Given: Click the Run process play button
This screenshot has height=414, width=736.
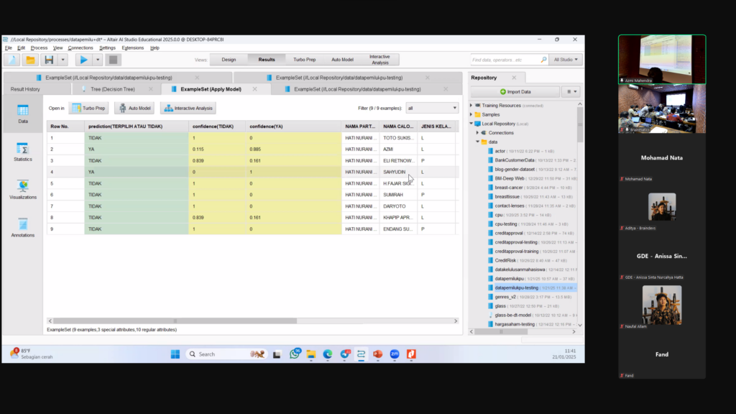Looking at the screenshot, I should coord(83,60).
